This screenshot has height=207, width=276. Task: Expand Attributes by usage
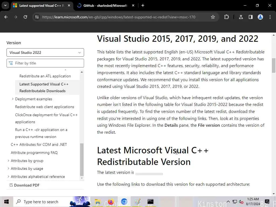click(8, 168)
